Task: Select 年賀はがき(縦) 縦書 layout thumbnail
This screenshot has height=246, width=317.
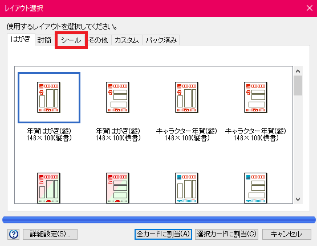Action: pyautogui.click(x=48, y=98)
